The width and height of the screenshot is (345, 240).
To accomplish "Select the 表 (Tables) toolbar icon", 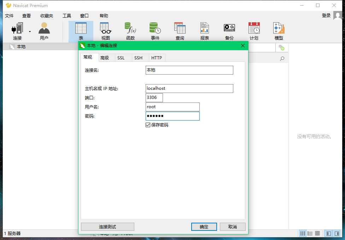I will click(x=81, y=30).
